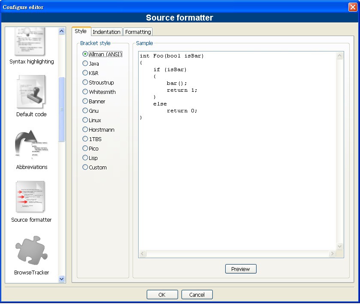This screenshot has height=304, width=360.
Task: Pick the Custom bracket style radio button
Action: click(x=85, y=167)
